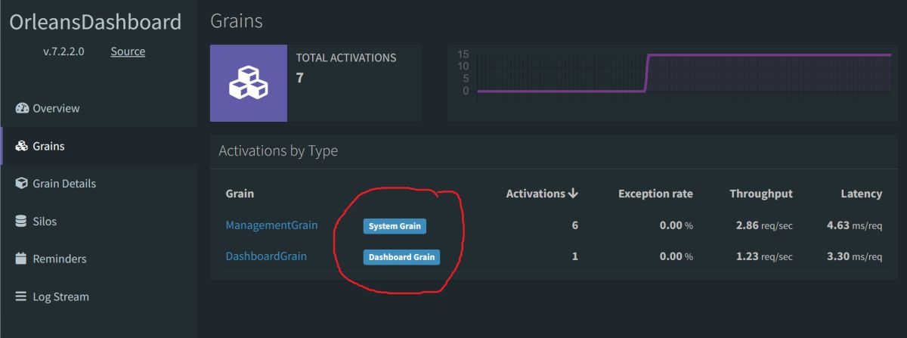Viewport: 907px width, 338px height.
Task: Click the Activations by Type heading
Action: 278,151
